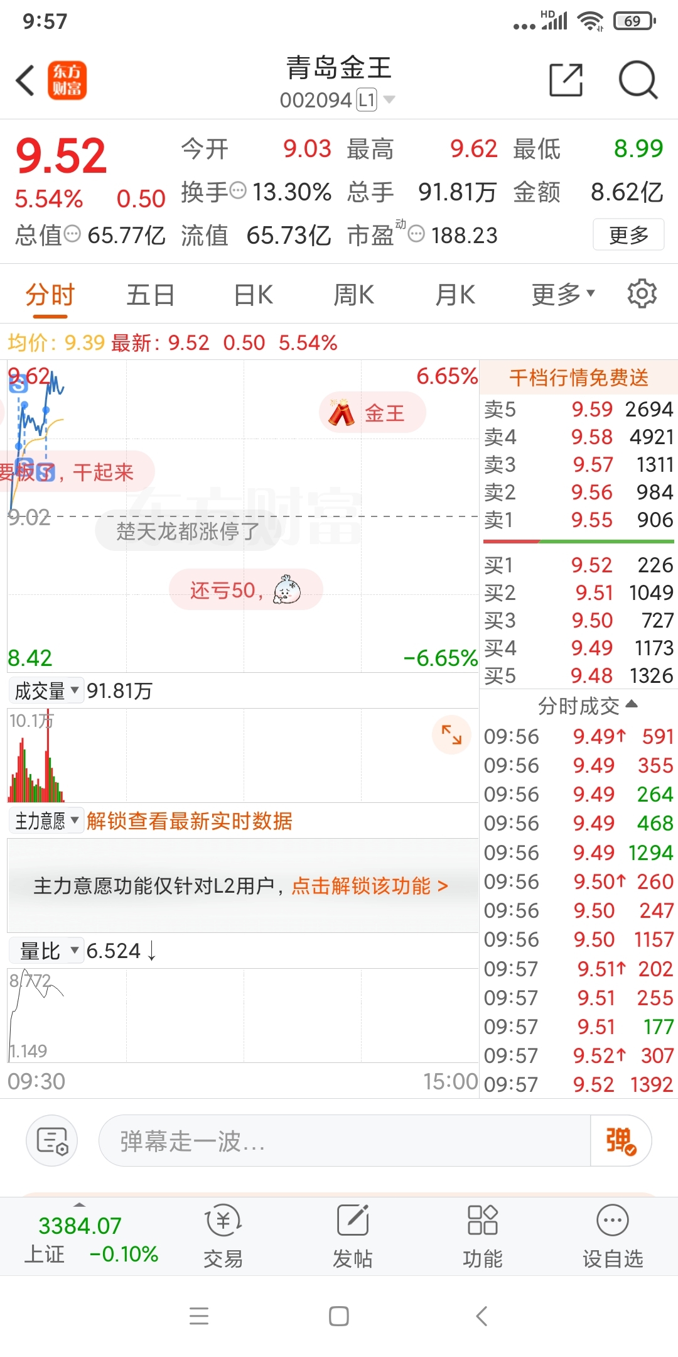678x1357 pixels.
Task: Tap the 9.52 1392 trade row
Action: tap(579, 1084)
